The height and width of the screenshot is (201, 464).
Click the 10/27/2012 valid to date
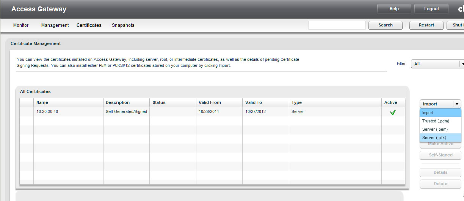(256, 112)
